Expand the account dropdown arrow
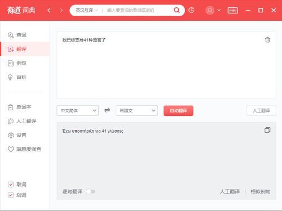282x211 pixels. click(219, 10)
